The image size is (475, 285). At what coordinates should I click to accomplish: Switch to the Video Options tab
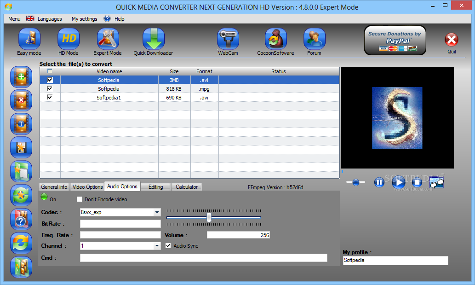click(87, 187)
